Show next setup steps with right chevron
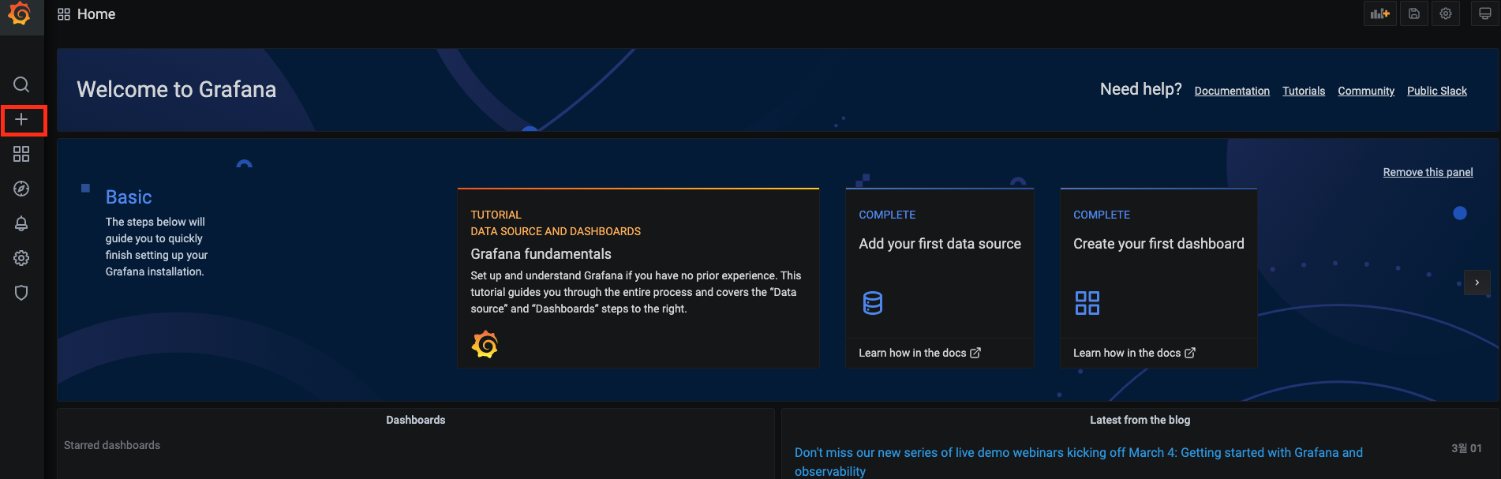The height and width of the screenshot is (479, 1501). pos(1477,283)
